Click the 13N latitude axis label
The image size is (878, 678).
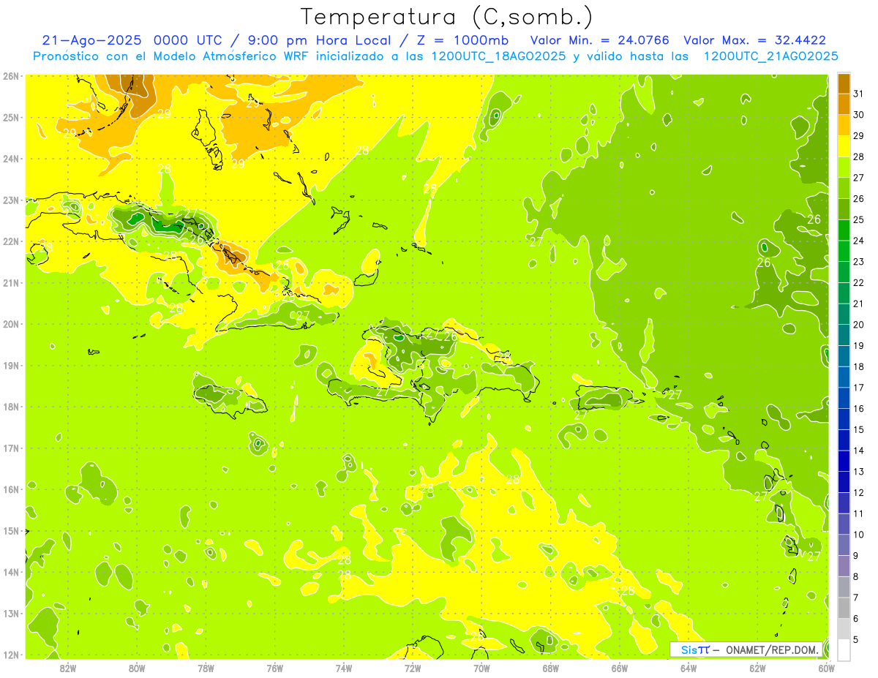click(11, 613)
